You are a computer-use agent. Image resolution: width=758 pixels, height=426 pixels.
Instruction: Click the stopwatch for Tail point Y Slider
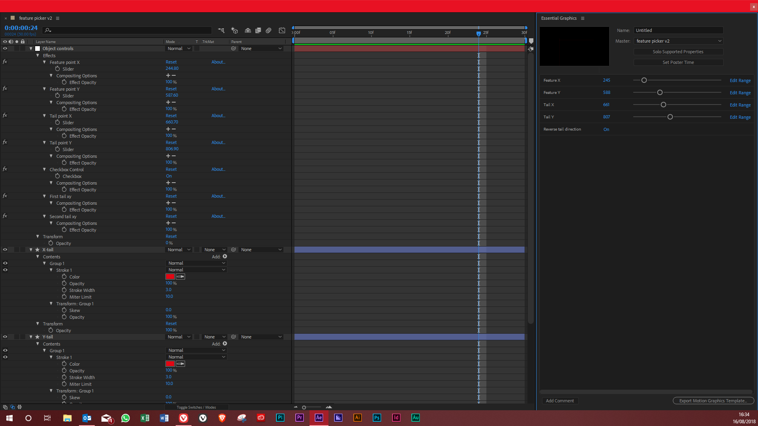tap(58, 149)
